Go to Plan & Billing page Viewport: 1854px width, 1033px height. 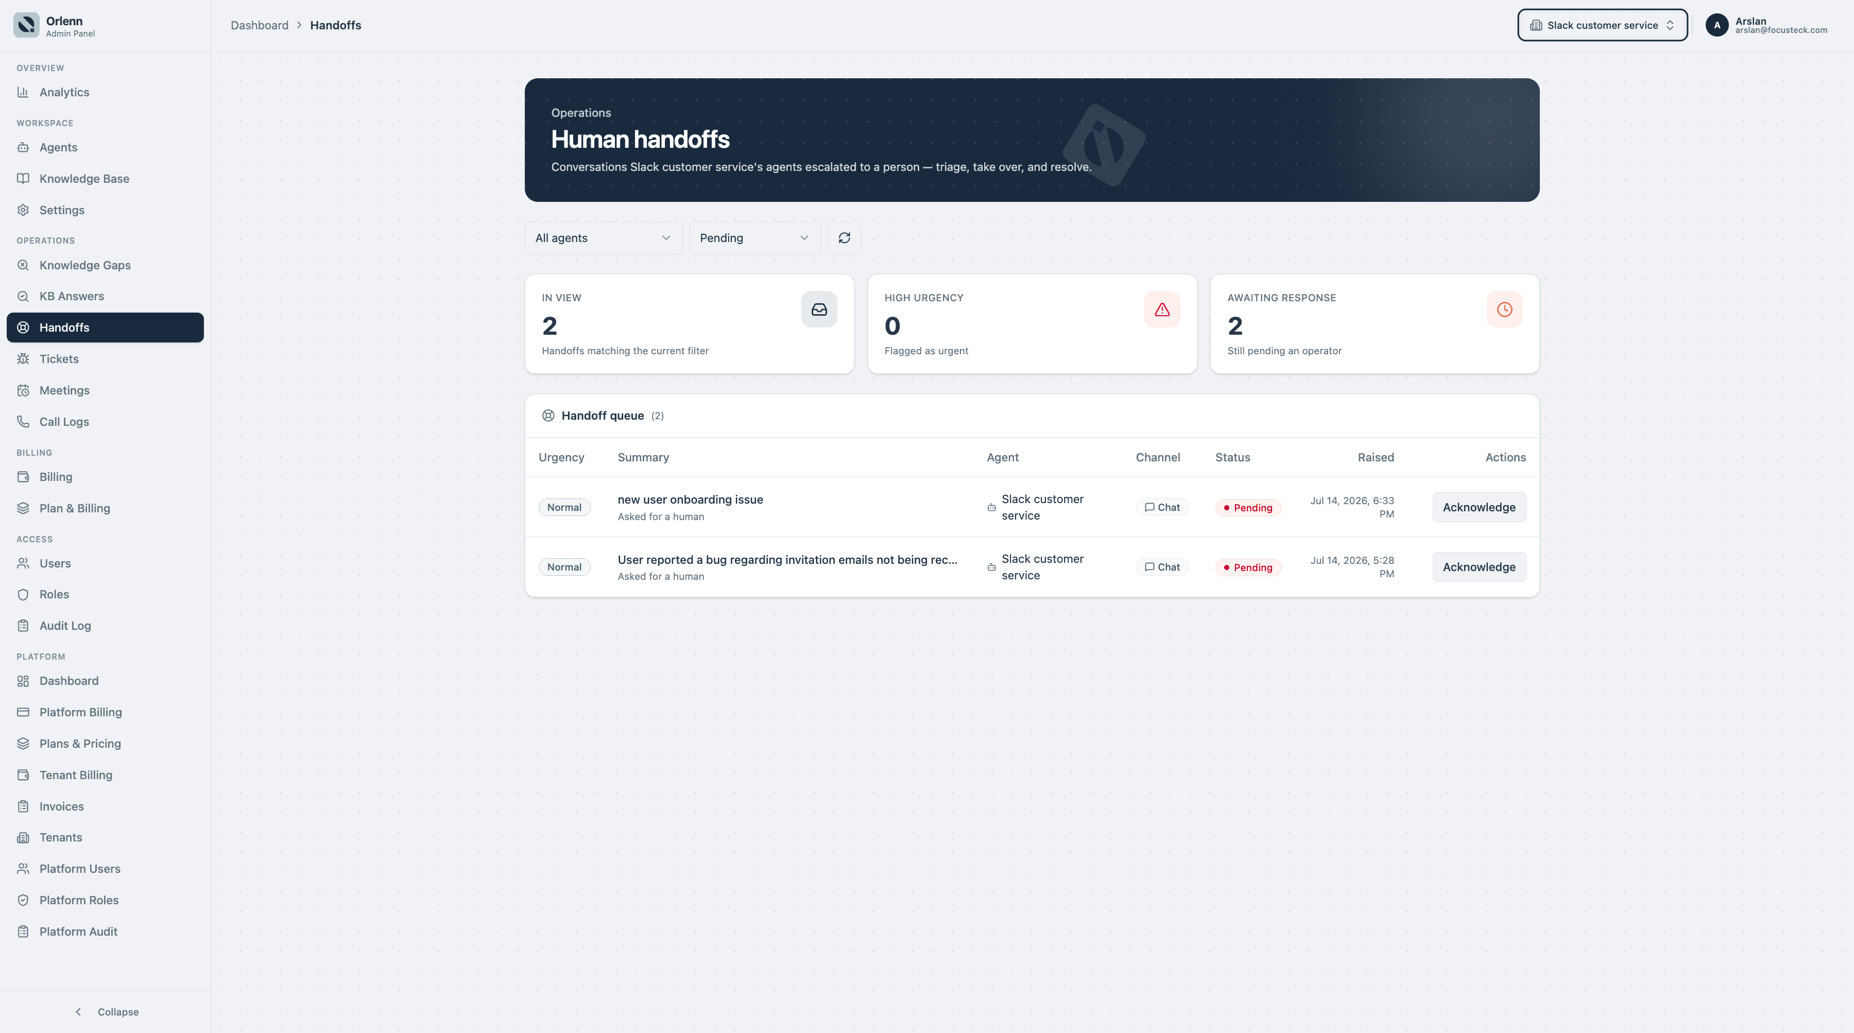coord(105,508)
